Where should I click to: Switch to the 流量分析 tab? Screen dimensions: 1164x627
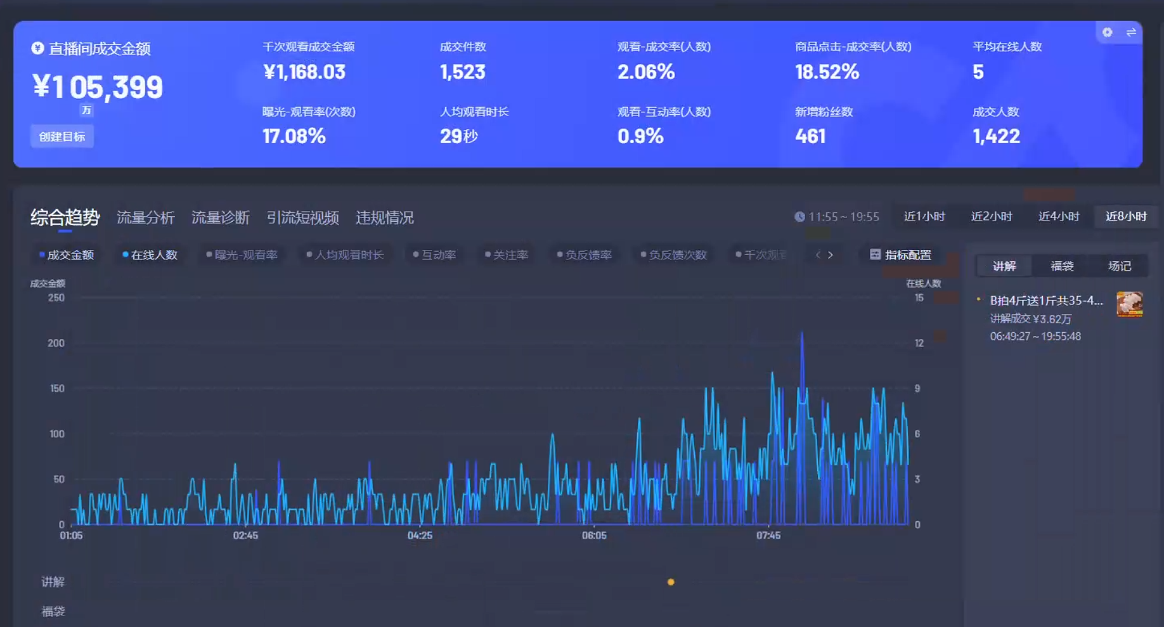coord(146,217)
